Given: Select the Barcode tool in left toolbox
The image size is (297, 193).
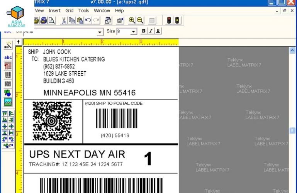Looking at the screenshot, I should [x=8, y=75].
